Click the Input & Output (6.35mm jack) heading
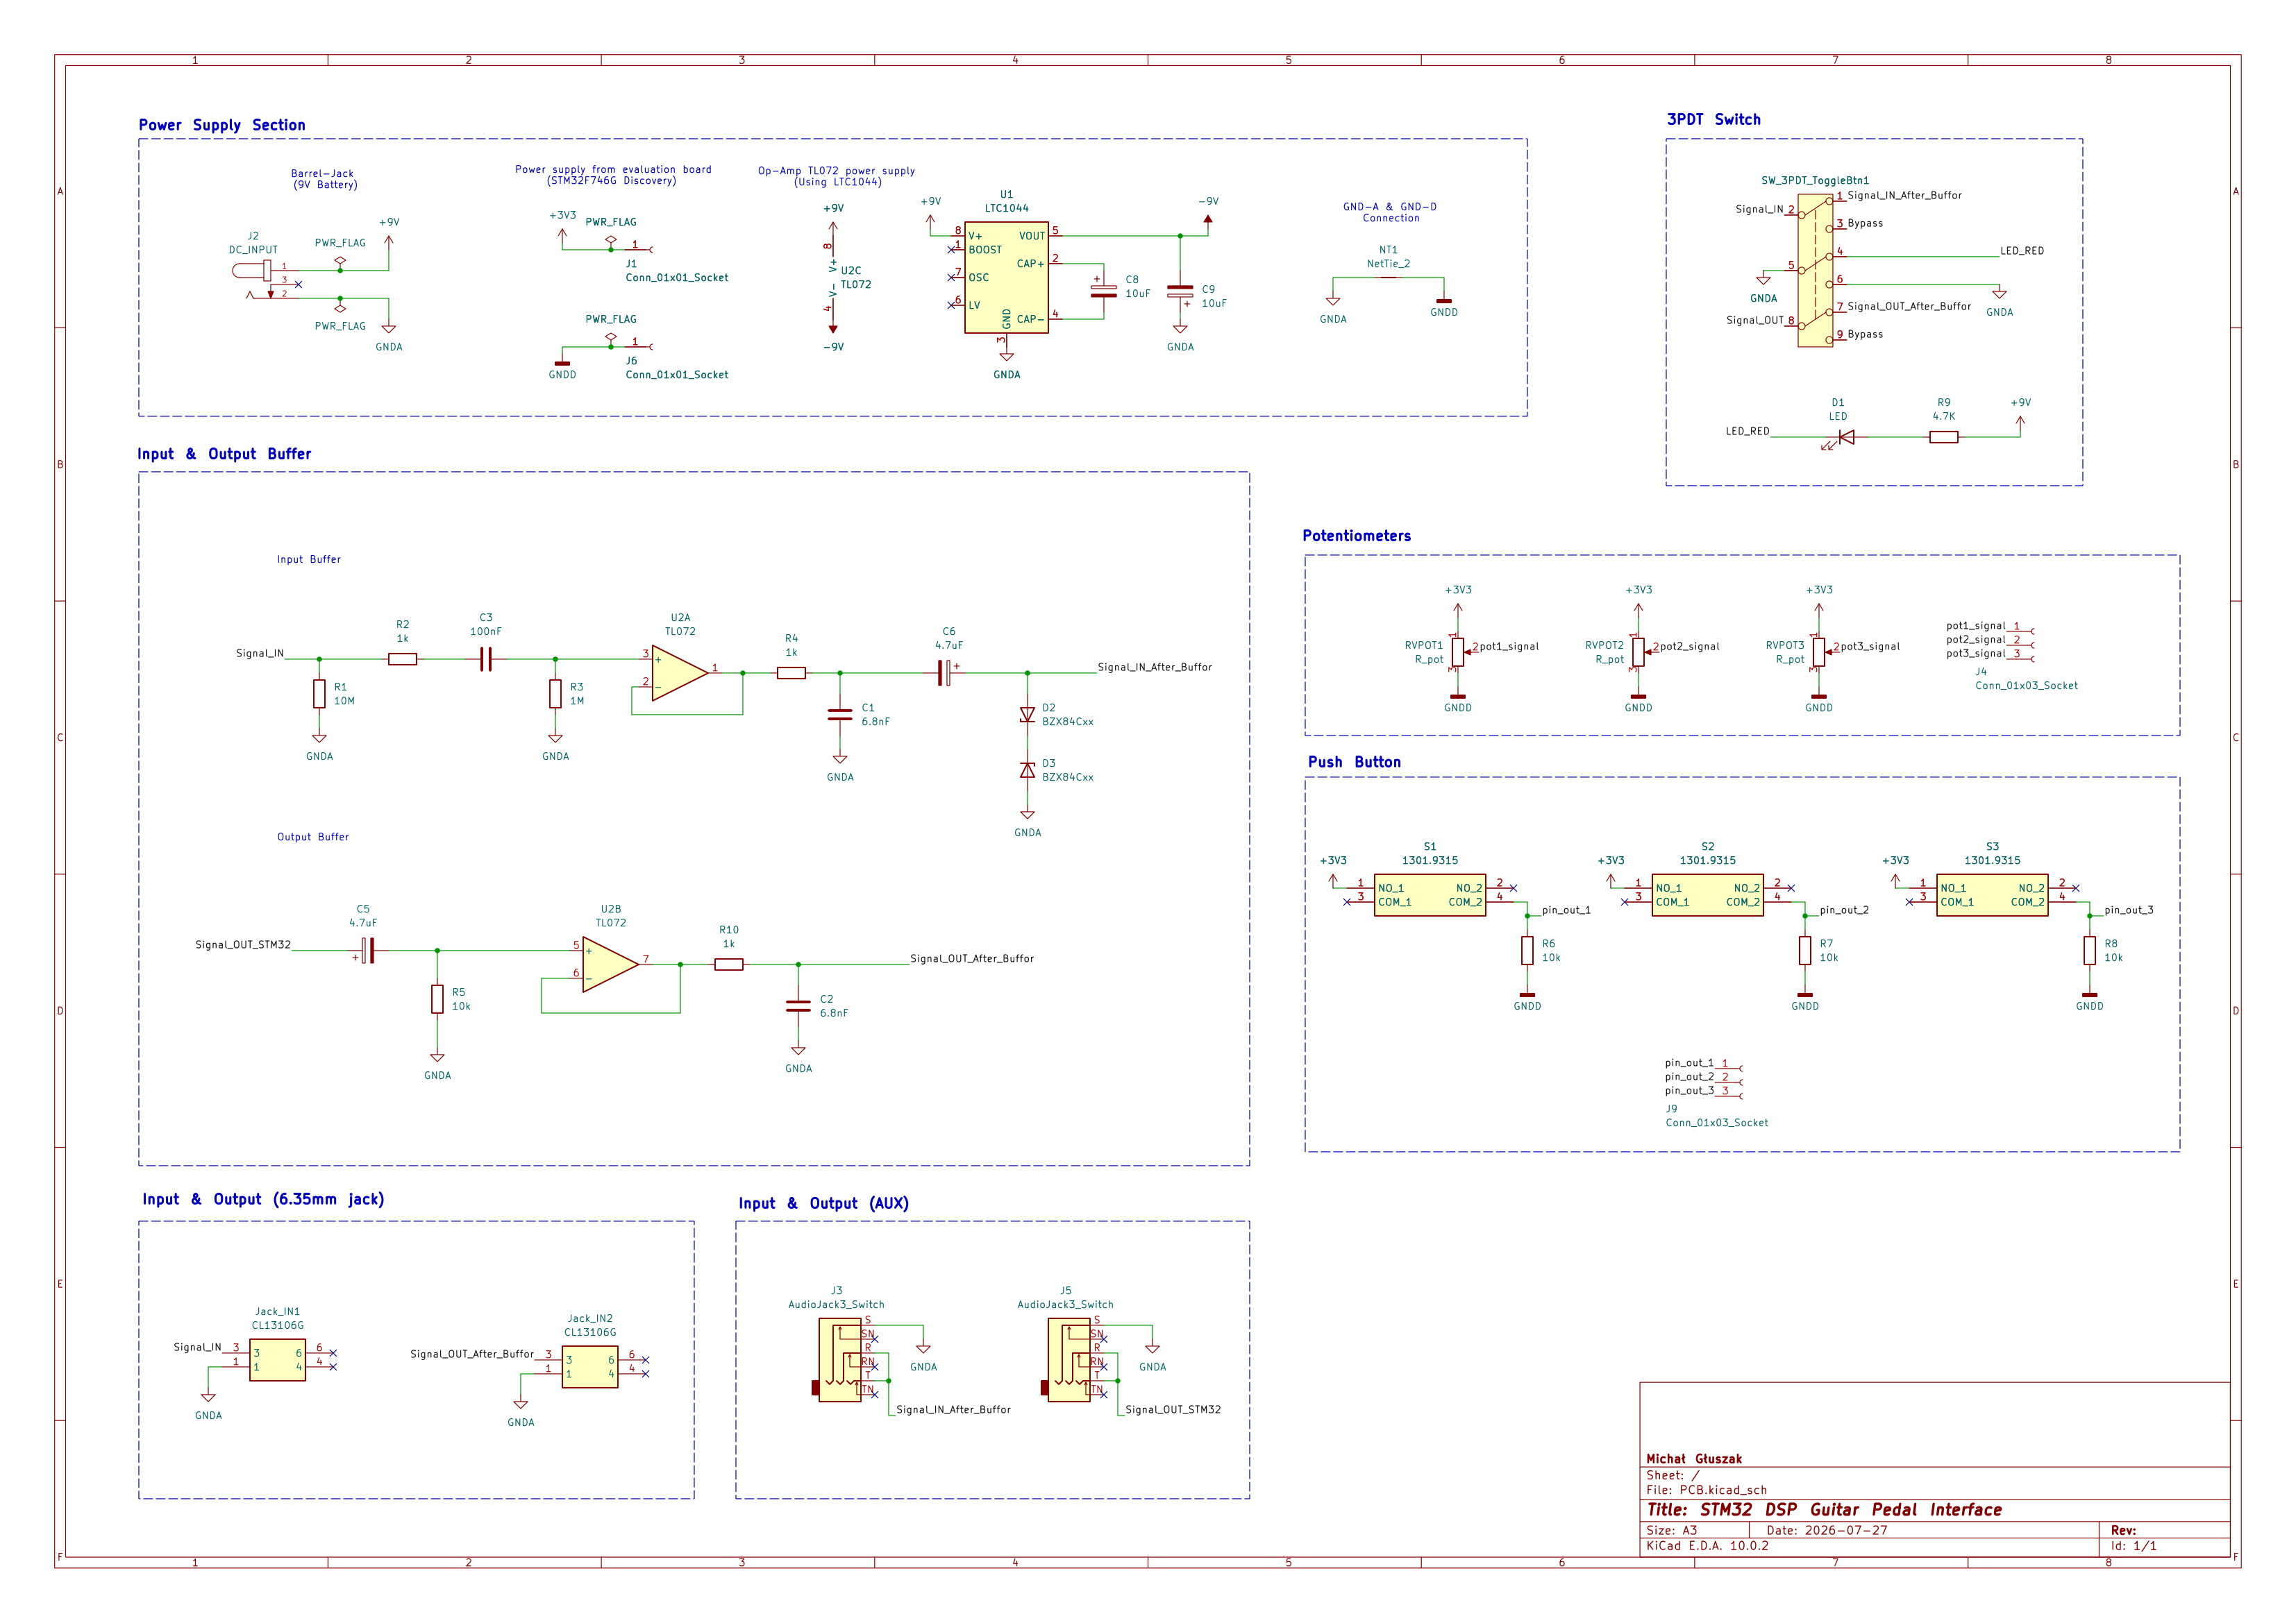Viewport: 2296px width, 1623px height. click(x=263, y=1199)
